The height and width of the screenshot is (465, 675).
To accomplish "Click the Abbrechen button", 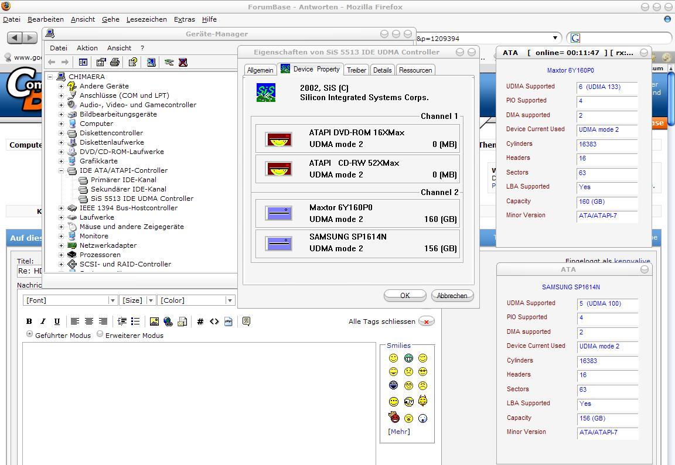I will 452,296.
